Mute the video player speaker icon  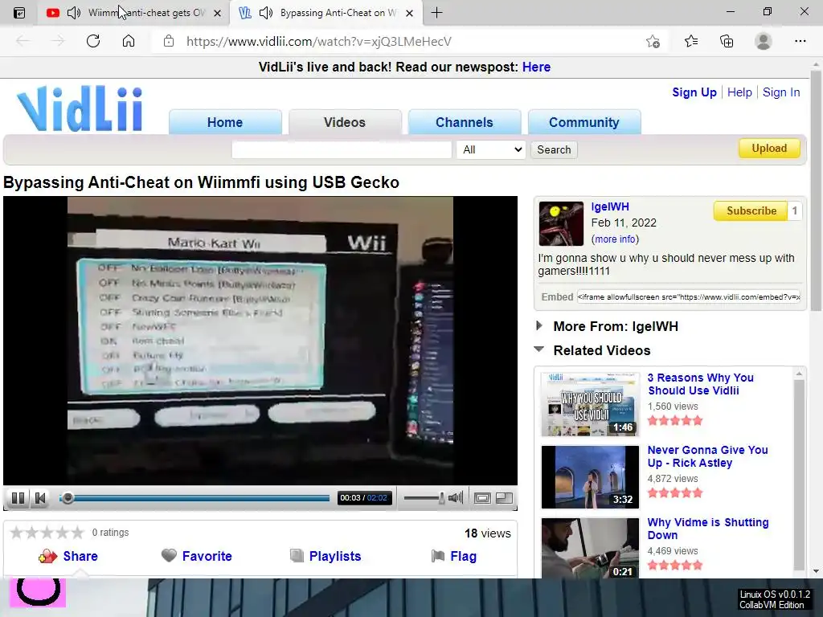point(456,497)
